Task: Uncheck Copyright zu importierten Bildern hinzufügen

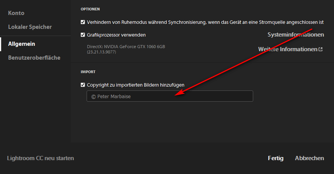Action: (x=83, y=85)
